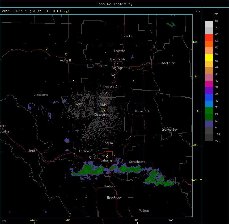Click the yellow diamond marker south of RedDeer
The width and height of the screenshot is (229, 224).
113,75
